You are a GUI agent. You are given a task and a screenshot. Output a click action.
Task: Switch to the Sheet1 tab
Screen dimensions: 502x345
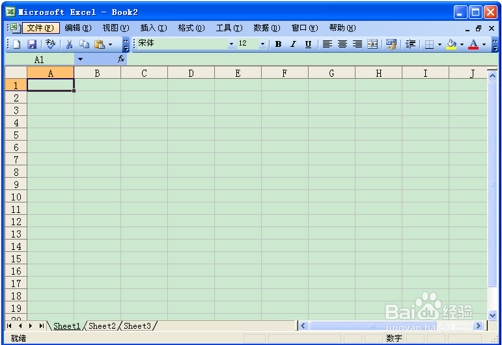pyautogui.click(x=66, y=326)
